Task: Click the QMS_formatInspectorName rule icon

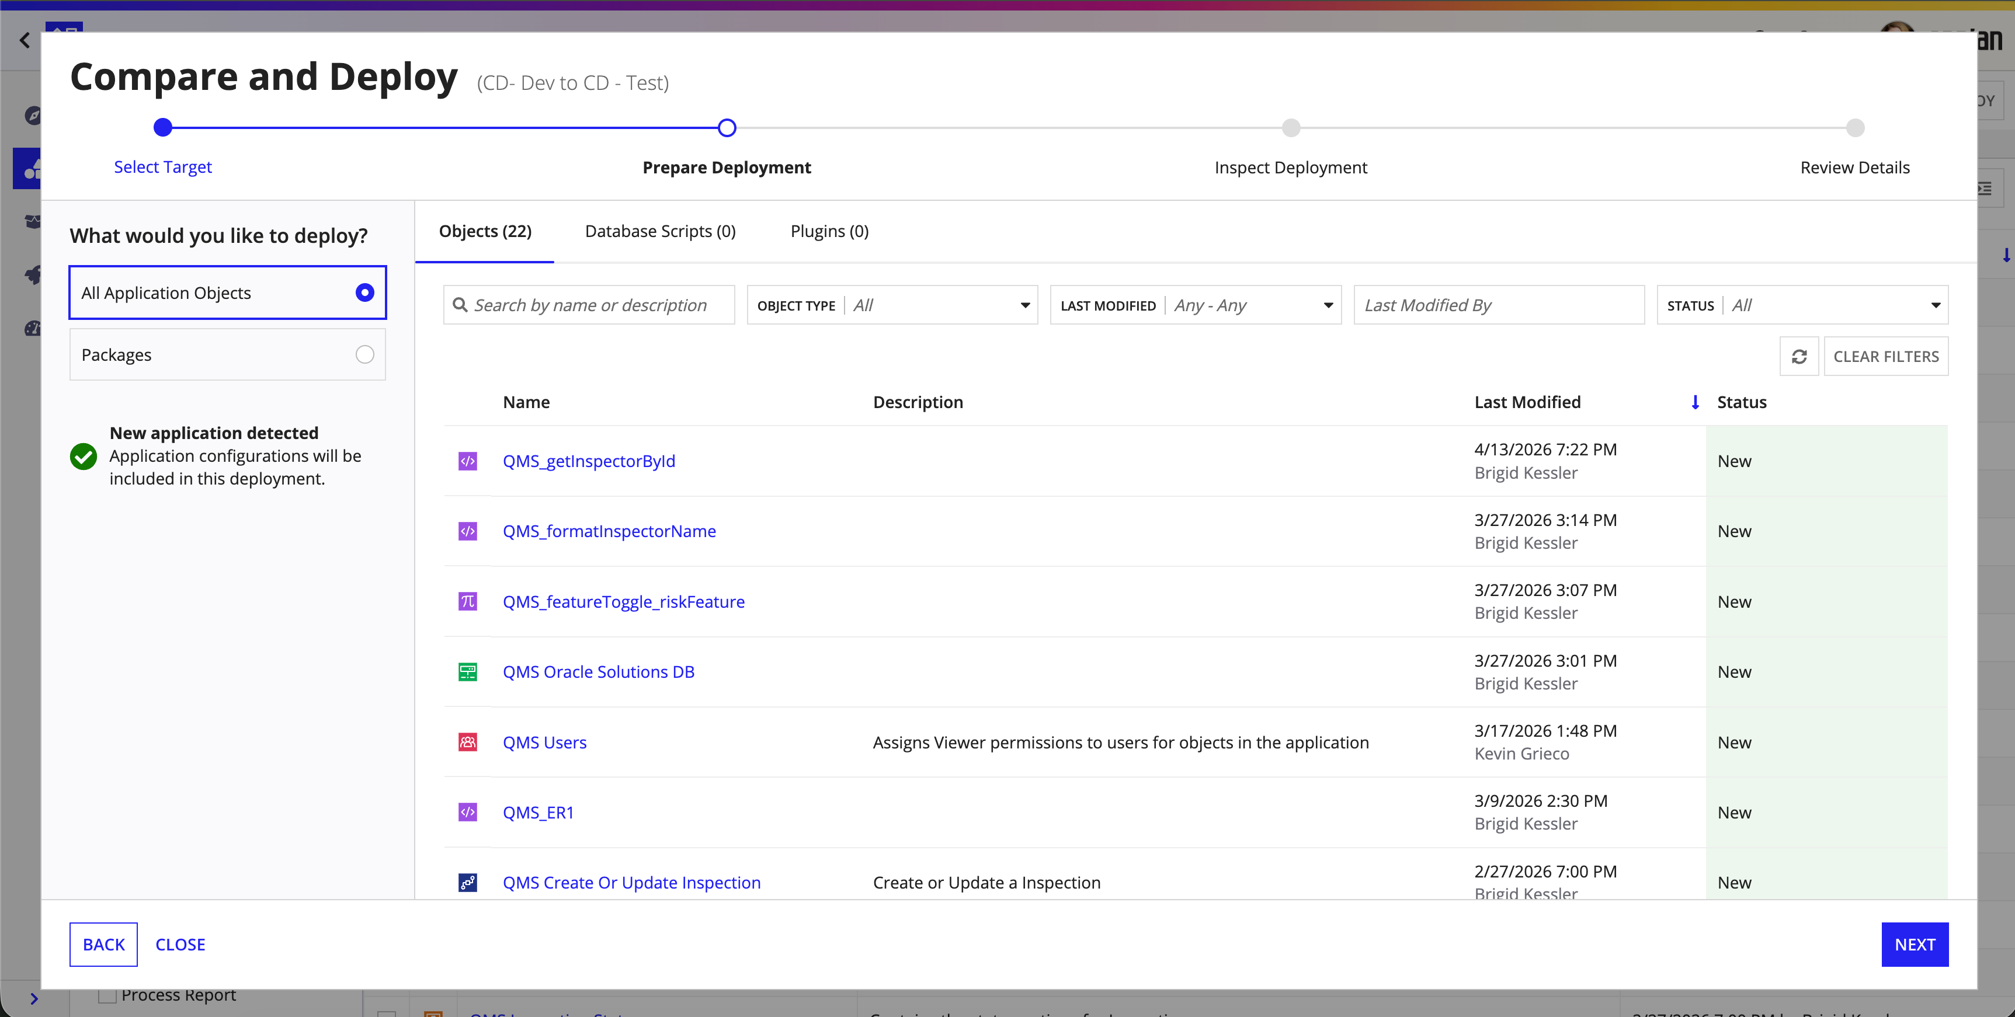Action: pos(467,531)
